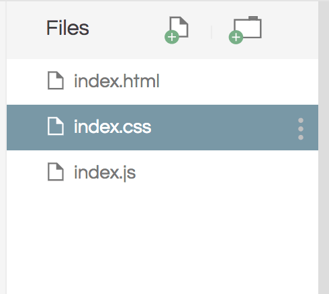Create a new file with the add-file icon

(x=177, y=30)
